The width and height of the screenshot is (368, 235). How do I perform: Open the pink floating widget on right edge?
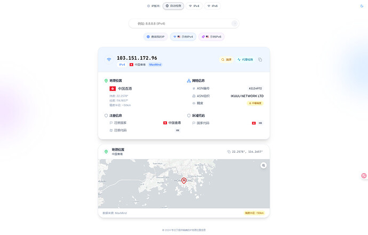364,176
